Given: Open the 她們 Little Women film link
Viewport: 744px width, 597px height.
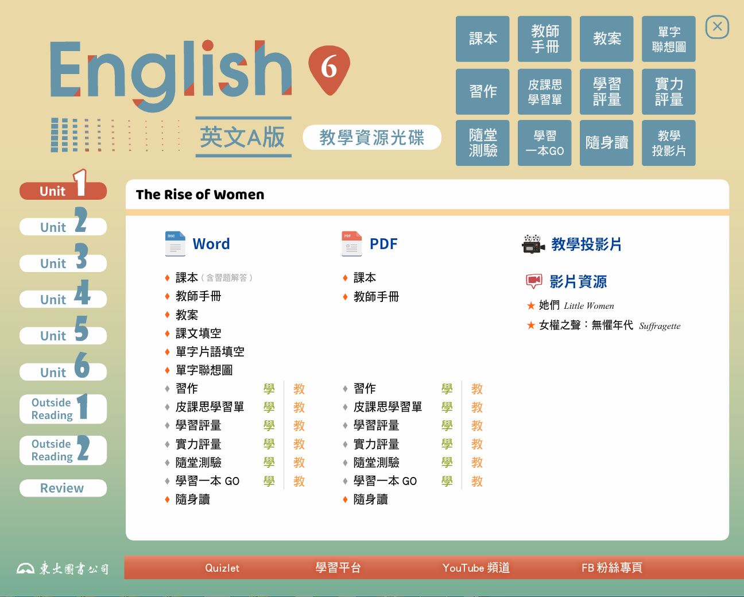Looking at the screenshot, I should coord(576,305).
